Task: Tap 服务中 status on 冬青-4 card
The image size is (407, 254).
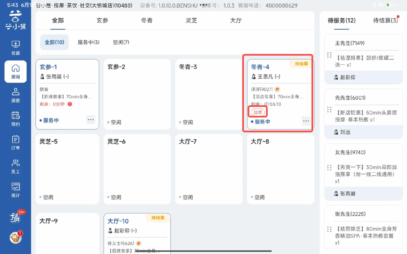Action: [261, 121]
